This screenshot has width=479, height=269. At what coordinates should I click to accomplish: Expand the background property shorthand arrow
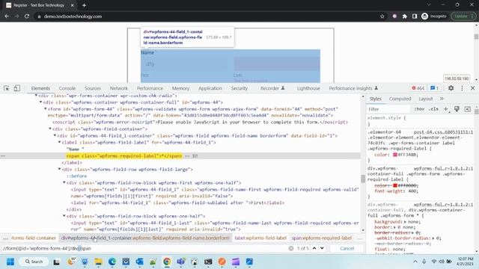[405, 222]
